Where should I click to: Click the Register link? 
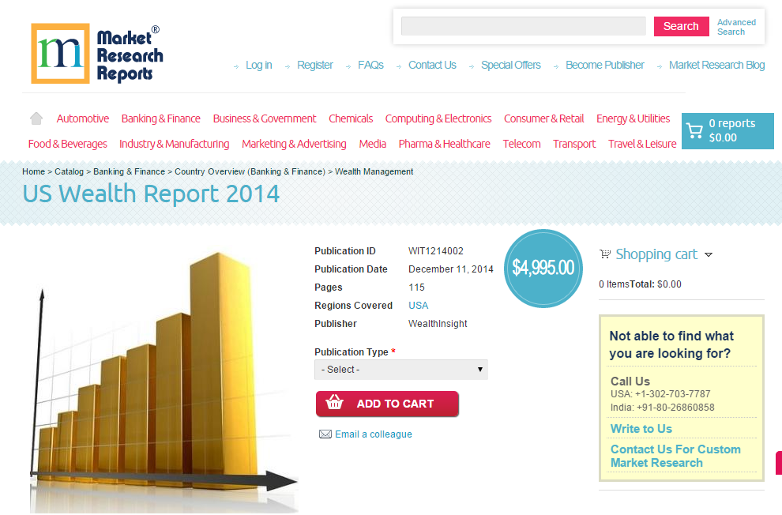pyautogui.click(x=315, y=65)
